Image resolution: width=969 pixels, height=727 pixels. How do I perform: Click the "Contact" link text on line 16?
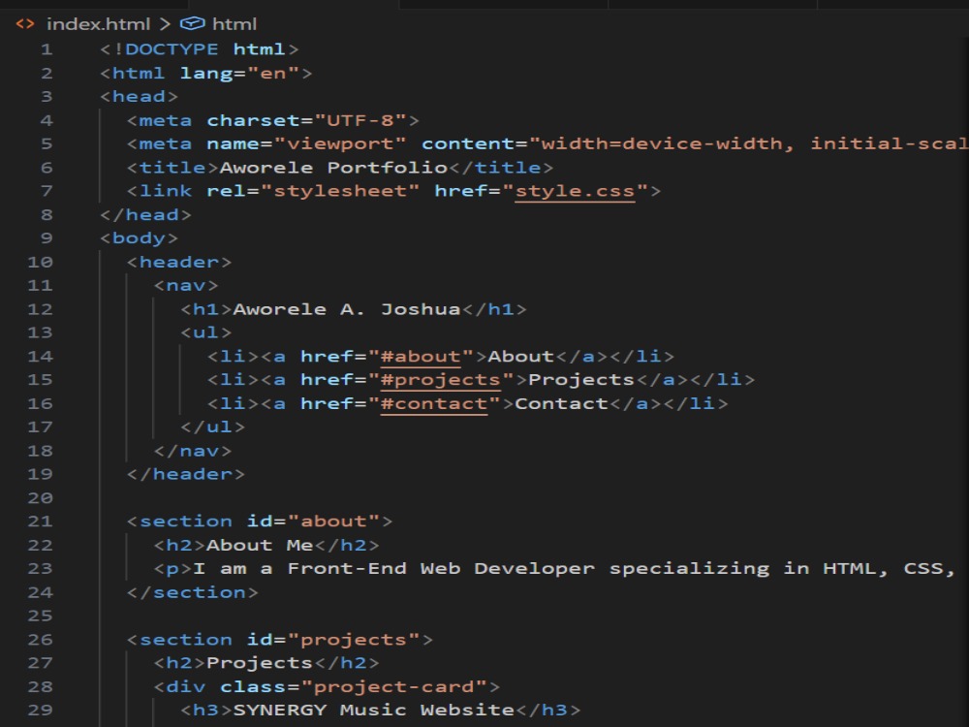click(562, 403)
